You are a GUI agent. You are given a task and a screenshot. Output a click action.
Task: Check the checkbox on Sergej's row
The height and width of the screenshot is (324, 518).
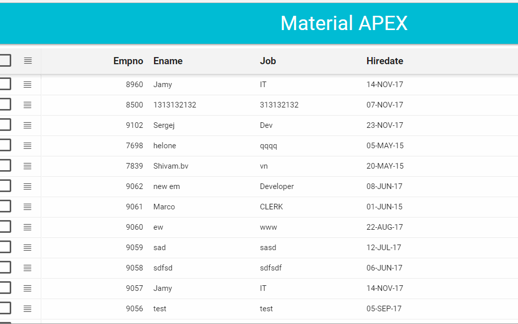tap(4, 124)
